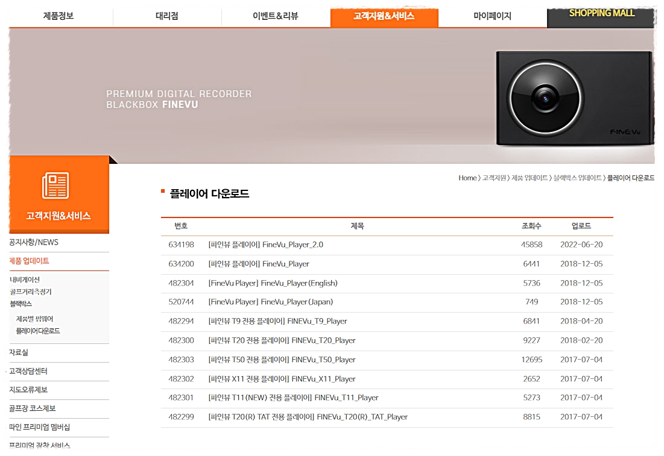
Task: Open 고객상담센터 in the sidebar
Action: [28, 371]
